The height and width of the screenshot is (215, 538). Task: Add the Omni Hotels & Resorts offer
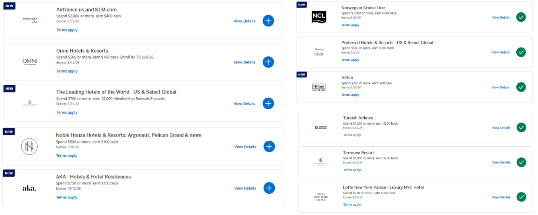268,62
